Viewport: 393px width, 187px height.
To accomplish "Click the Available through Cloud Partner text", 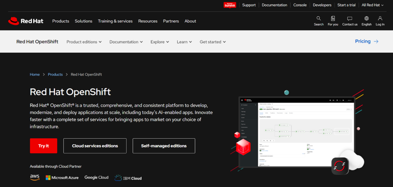I will (x=56, y=166).
